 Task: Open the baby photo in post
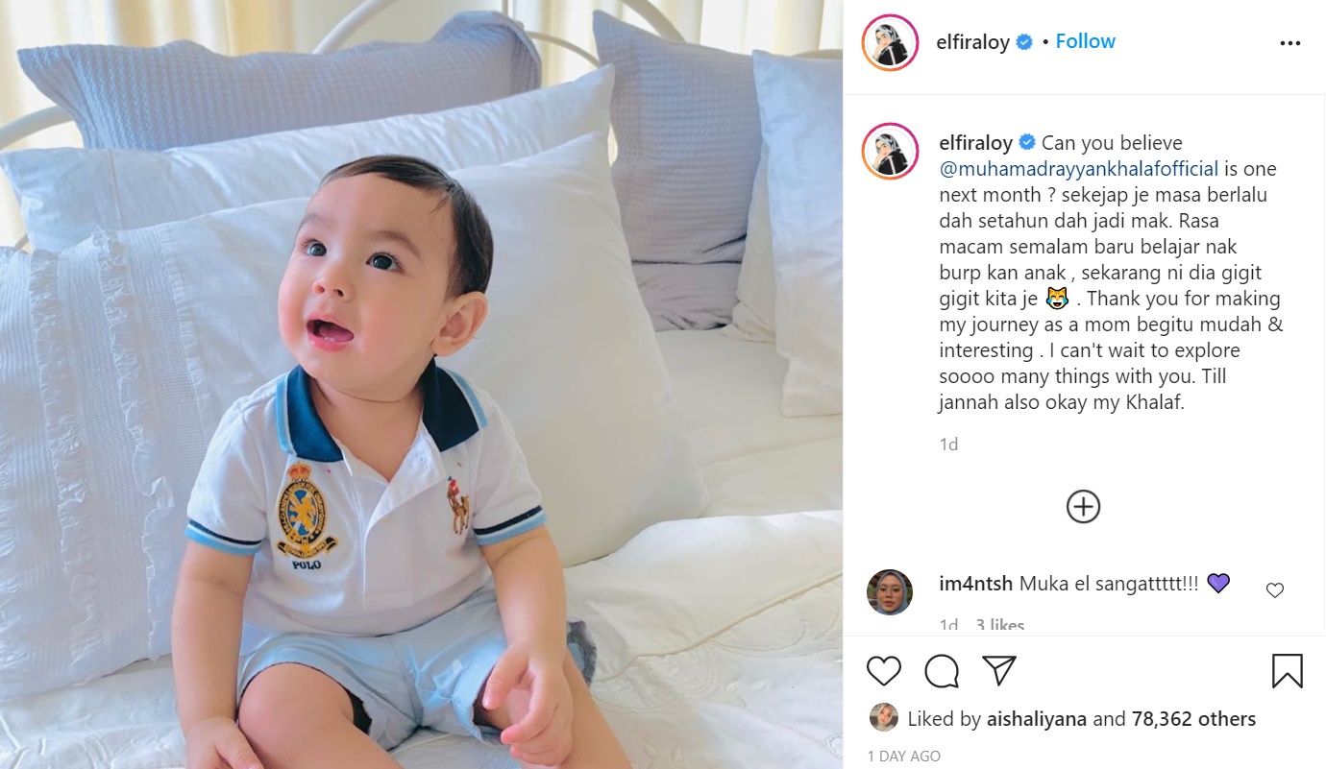coord(421,384)
